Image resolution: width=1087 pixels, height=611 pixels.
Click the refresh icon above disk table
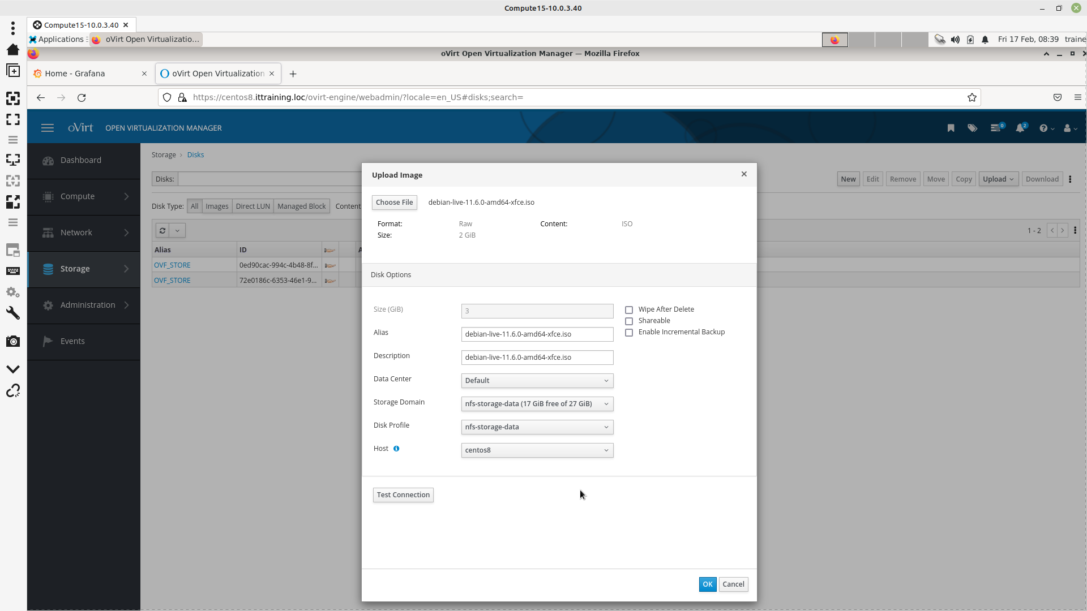[162, 230]
